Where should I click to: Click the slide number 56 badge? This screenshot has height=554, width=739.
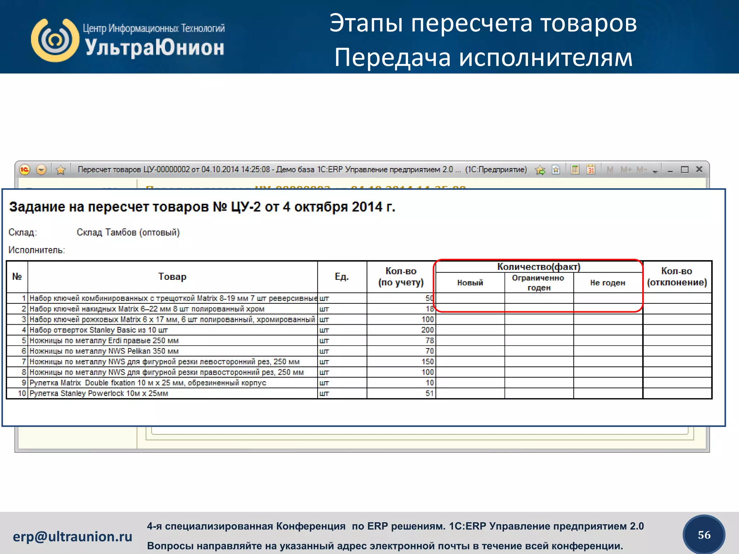(x=704, y=535)
